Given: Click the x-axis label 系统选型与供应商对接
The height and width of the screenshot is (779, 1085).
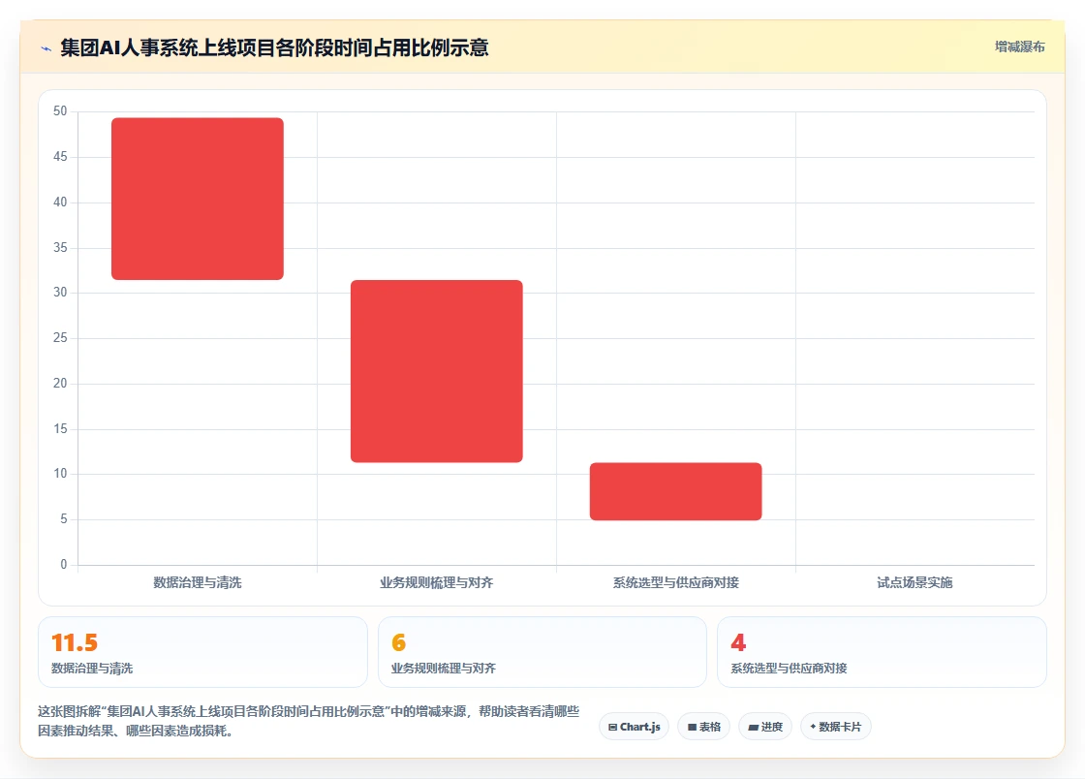Looking at the screenshot, I should pyautogui.click(x=676, y=582).
